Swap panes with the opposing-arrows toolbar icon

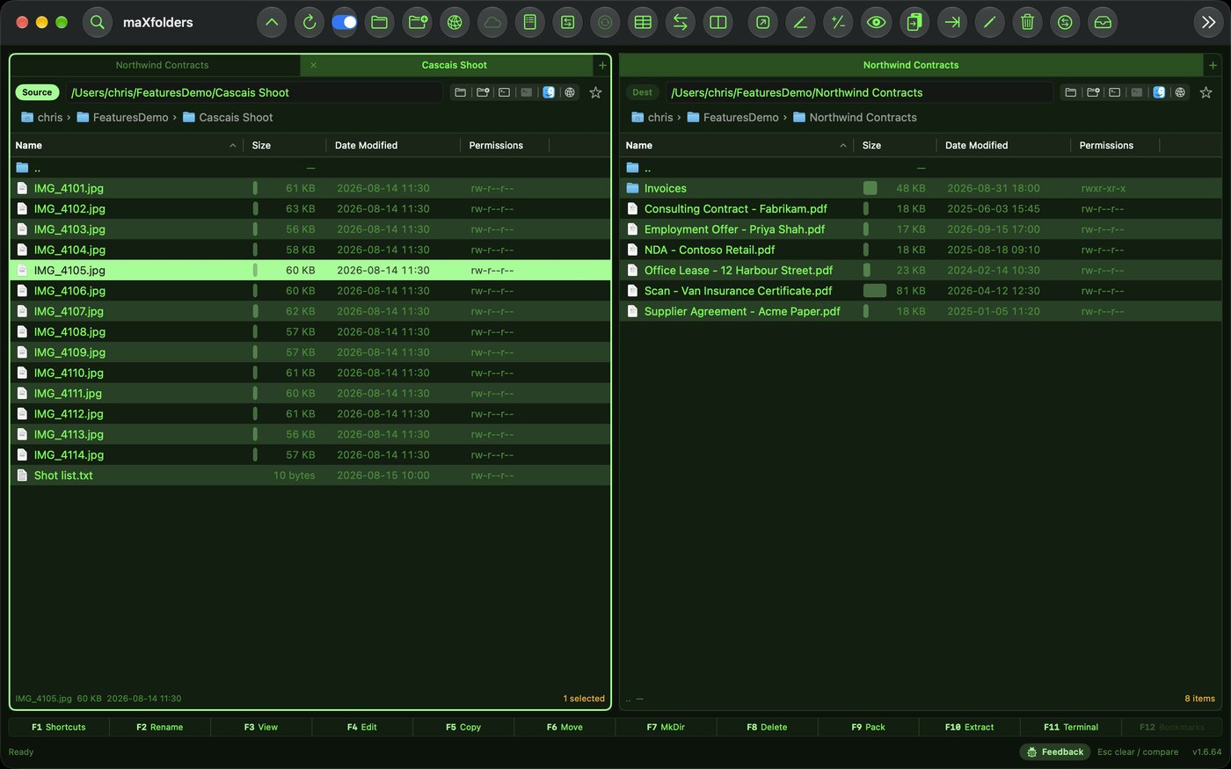(681, 23)
